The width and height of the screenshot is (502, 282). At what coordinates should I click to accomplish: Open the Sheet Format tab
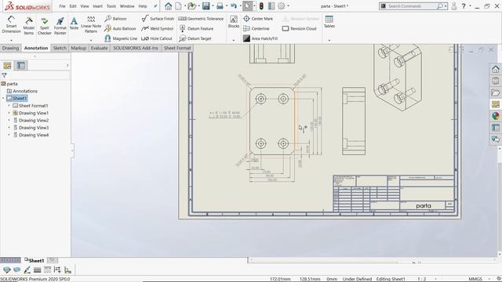pyautogui.click(x=177, y=48)
